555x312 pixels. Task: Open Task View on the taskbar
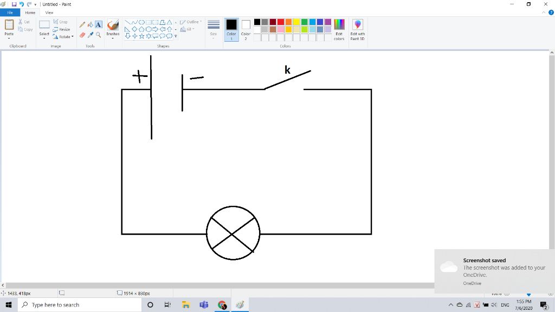pos(168,304)
